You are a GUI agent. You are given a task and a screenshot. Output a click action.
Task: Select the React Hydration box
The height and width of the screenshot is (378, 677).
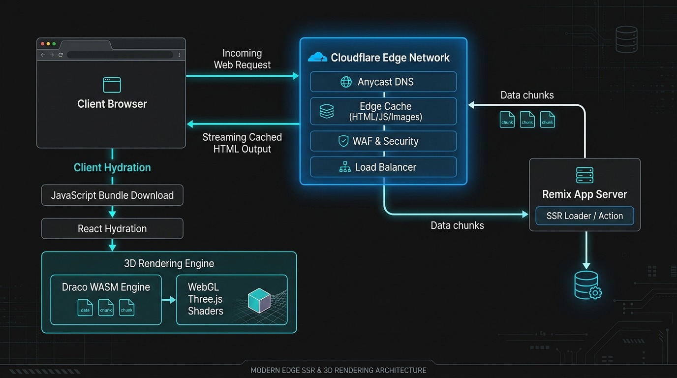[x=112, y=229]
